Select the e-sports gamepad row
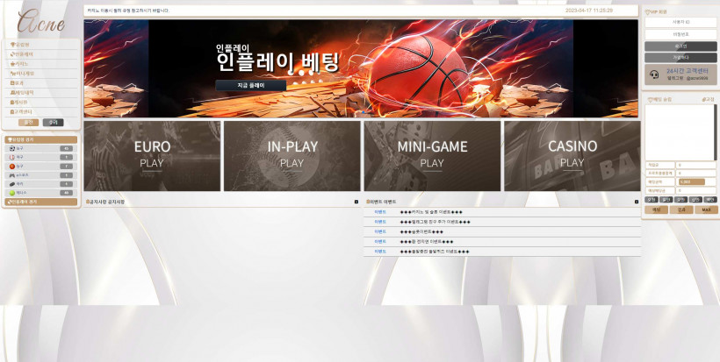720x362 pixels. click(x=41, y=175)
